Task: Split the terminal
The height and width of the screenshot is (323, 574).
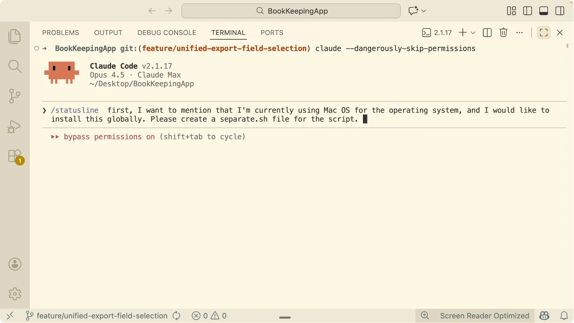Action: 487,32
